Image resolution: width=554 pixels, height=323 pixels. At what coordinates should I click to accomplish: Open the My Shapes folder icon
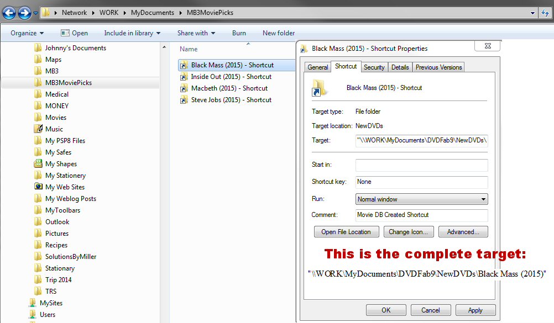(38, 163)
